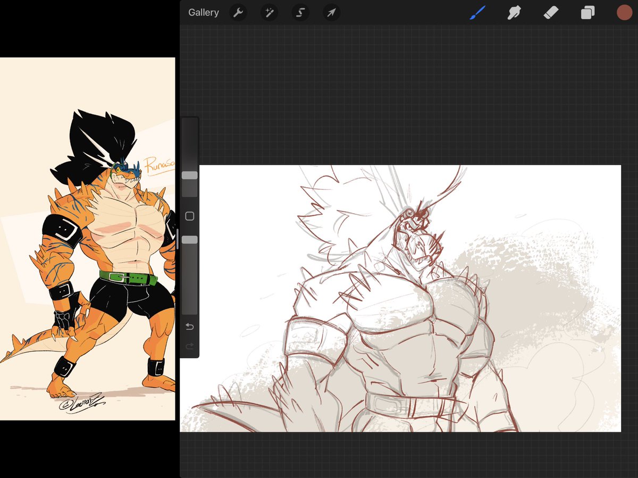Activate the Selection tool

[x=300, y=12]
